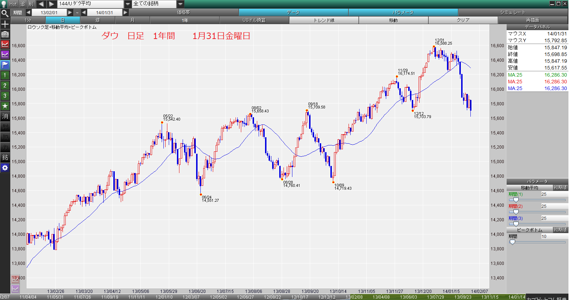Click the 13/02/01 start date field
The image size is (572, 300).
[49, 12]
